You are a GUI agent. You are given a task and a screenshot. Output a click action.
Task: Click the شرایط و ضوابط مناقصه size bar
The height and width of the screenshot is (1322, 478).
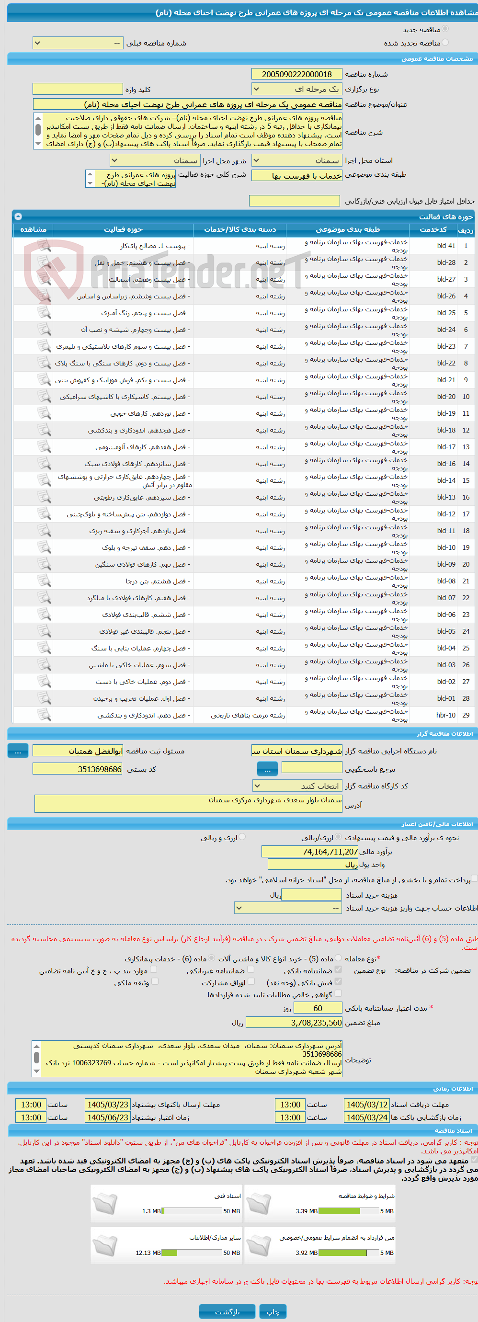point(349,1211)
